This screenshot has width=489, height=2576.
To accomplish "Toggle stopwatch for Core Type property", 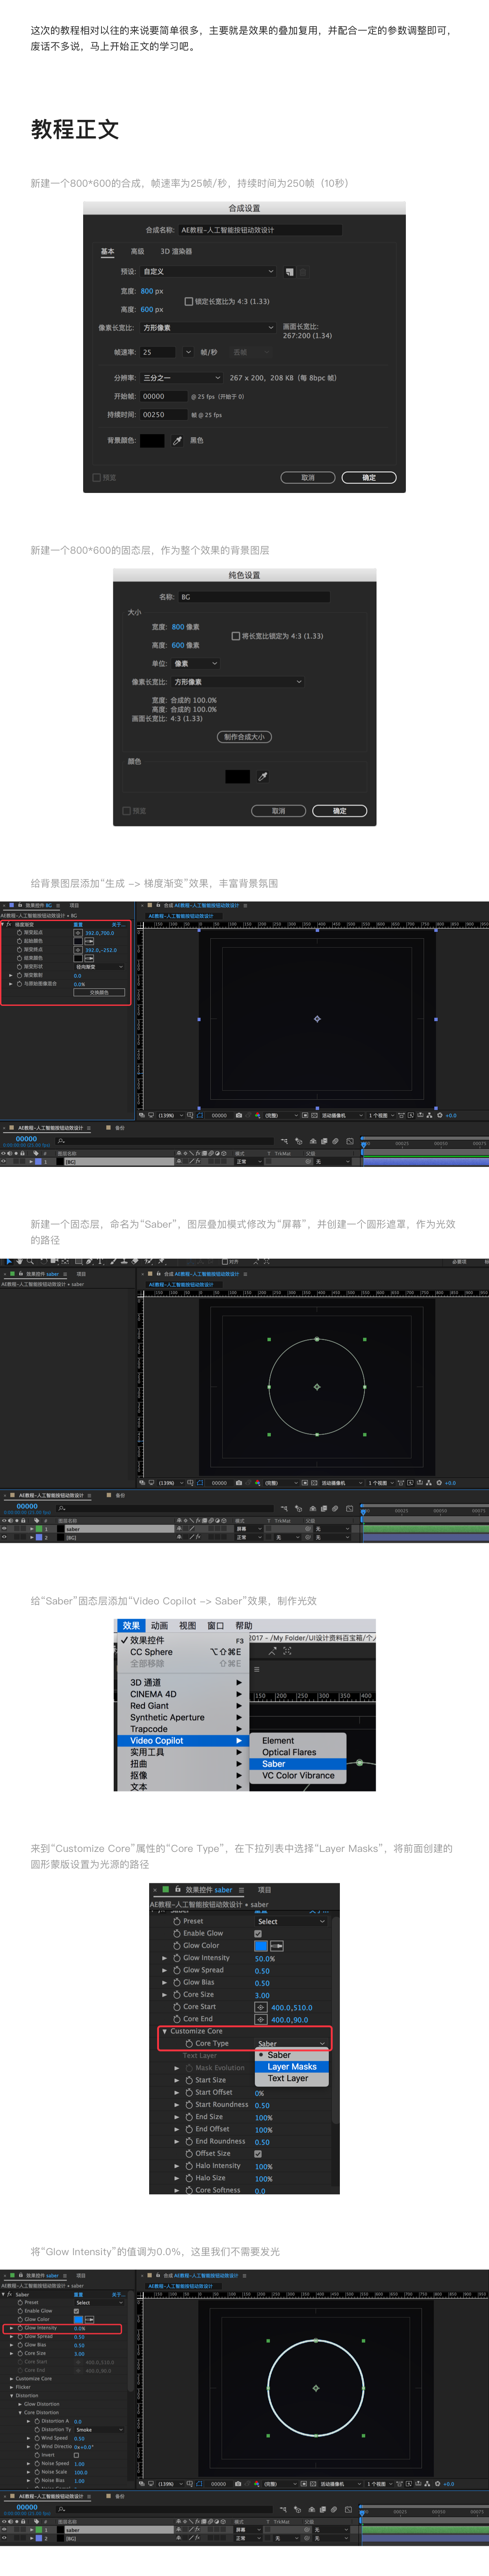I will (x=189, y=2043).
